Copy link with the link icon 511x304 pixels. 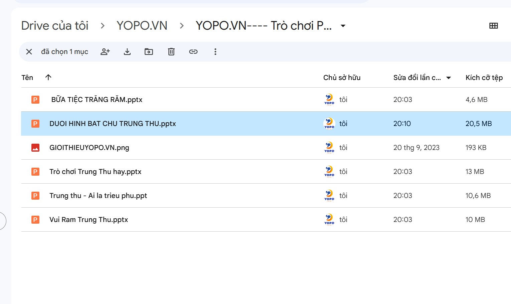coord(193,52)
